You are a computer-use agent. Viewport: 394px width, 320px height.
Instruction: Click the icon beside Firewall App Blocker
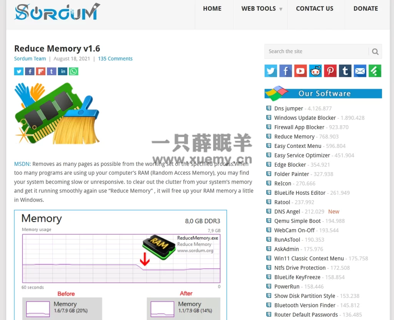(x=269, y=127)
